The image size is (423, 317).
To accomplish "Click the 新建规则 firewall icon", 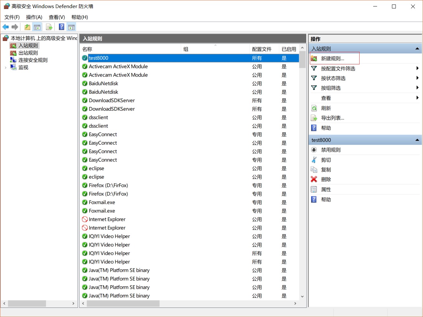I will pos(314,59).
